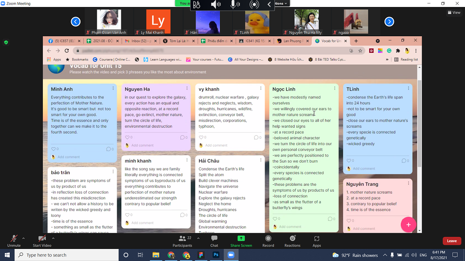This screenshot has width=465, height=261.
Task: Expand options menu on Ngọc Linh's post
Action: [x=334, y=88]
